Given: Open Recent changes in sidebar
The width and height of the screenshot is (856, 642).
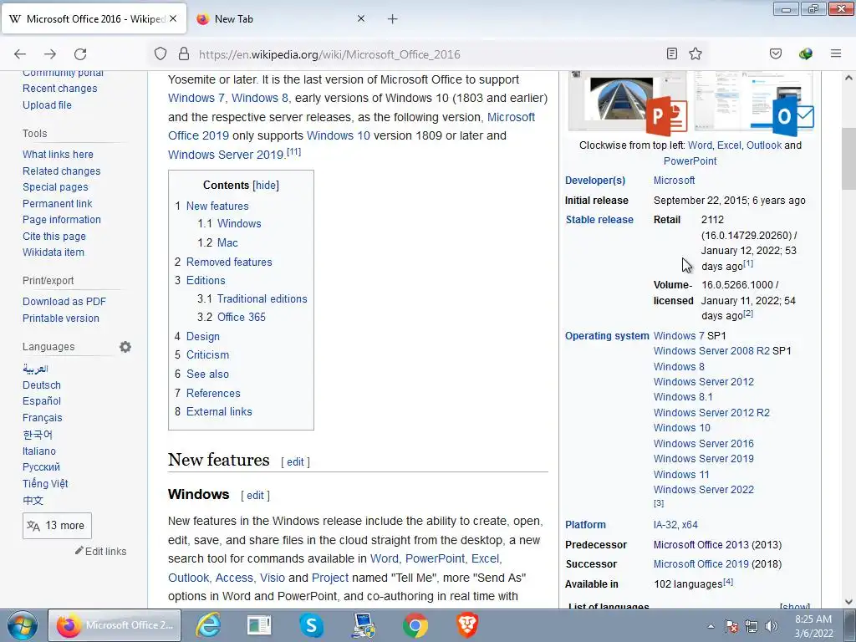Looking at the screenshot, I should [59, 89].
